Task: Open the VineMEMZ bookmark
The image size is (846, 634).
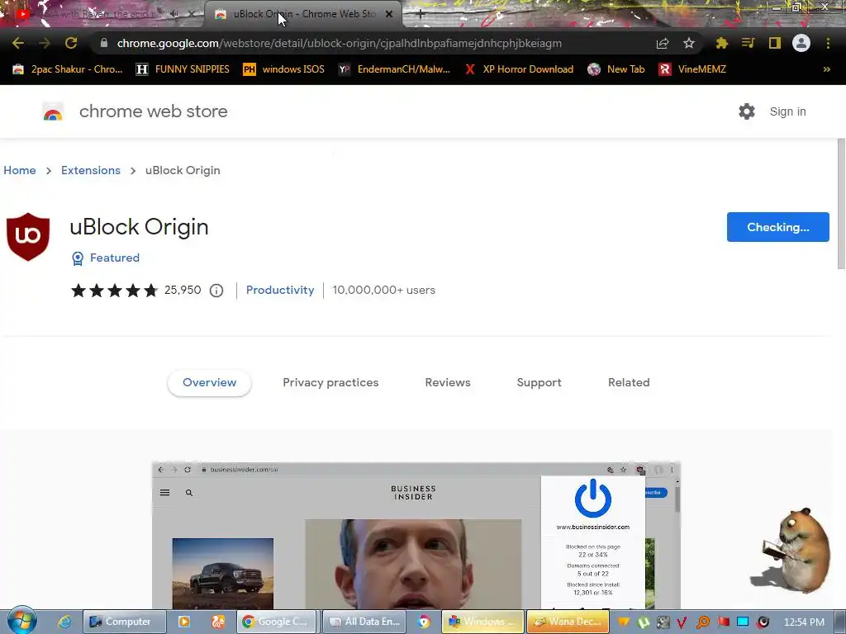Action: click(x=692, y=69)
